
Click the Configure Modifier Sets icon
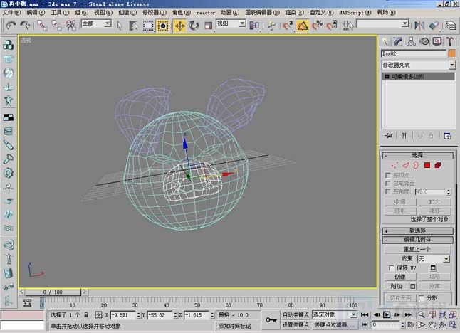[x=447, y=136]
